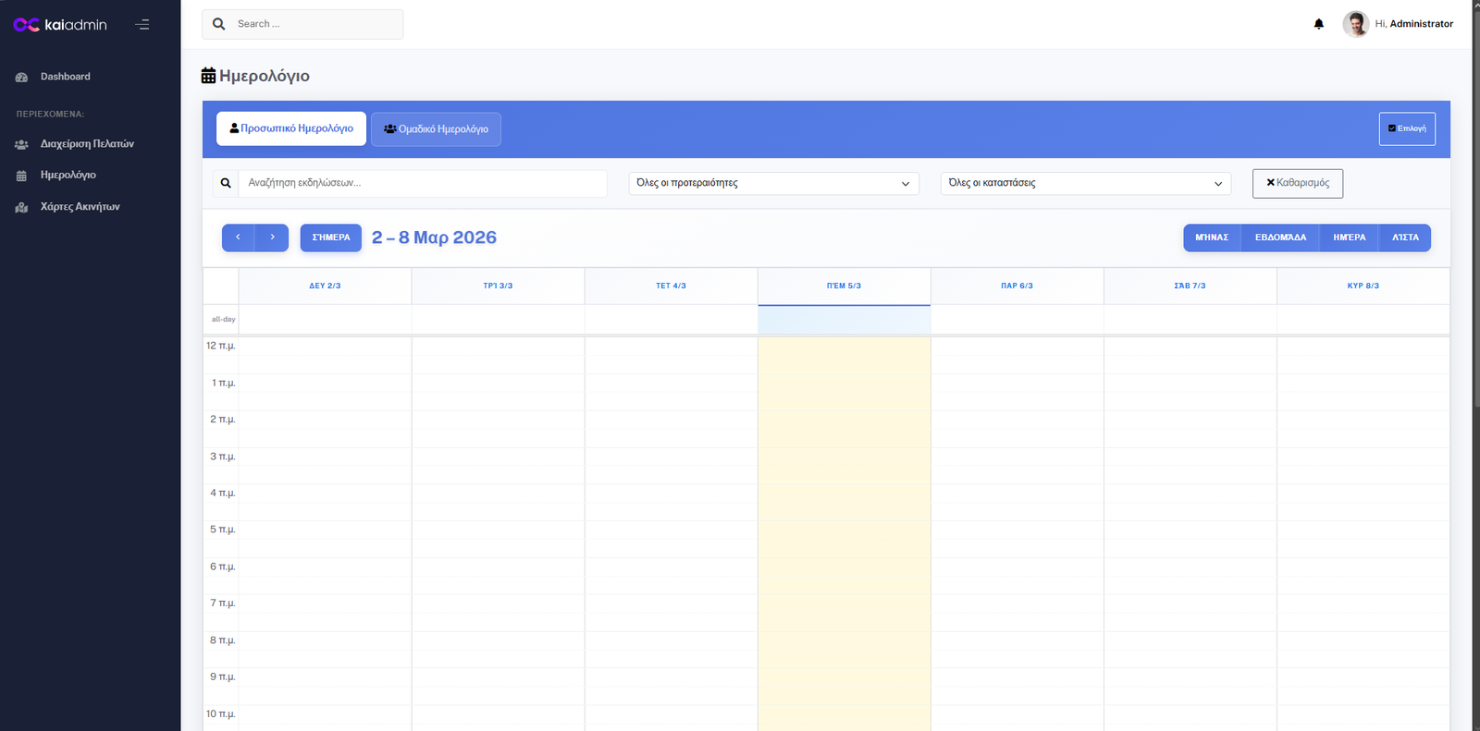This screenshot has width=1480, height=731.
Task: Click the magnifier icon in top search bar
Action: point(219,24)
